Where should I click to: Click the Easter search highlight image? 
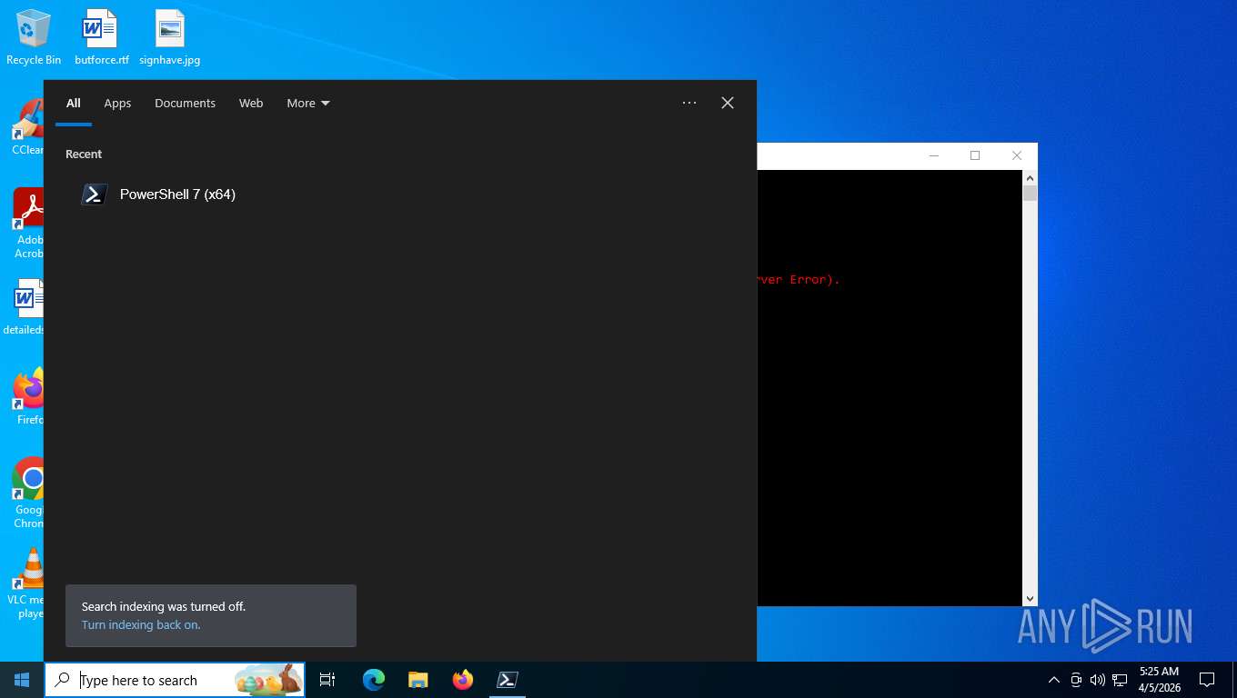tap(268, 680)
